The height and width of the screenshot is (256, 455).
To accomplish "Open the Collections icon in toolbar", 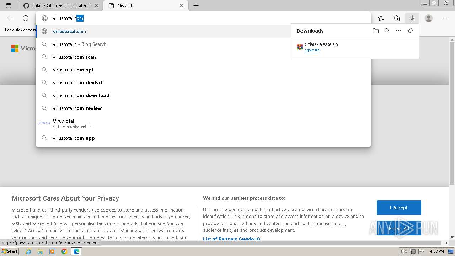I will pos(397,18).
